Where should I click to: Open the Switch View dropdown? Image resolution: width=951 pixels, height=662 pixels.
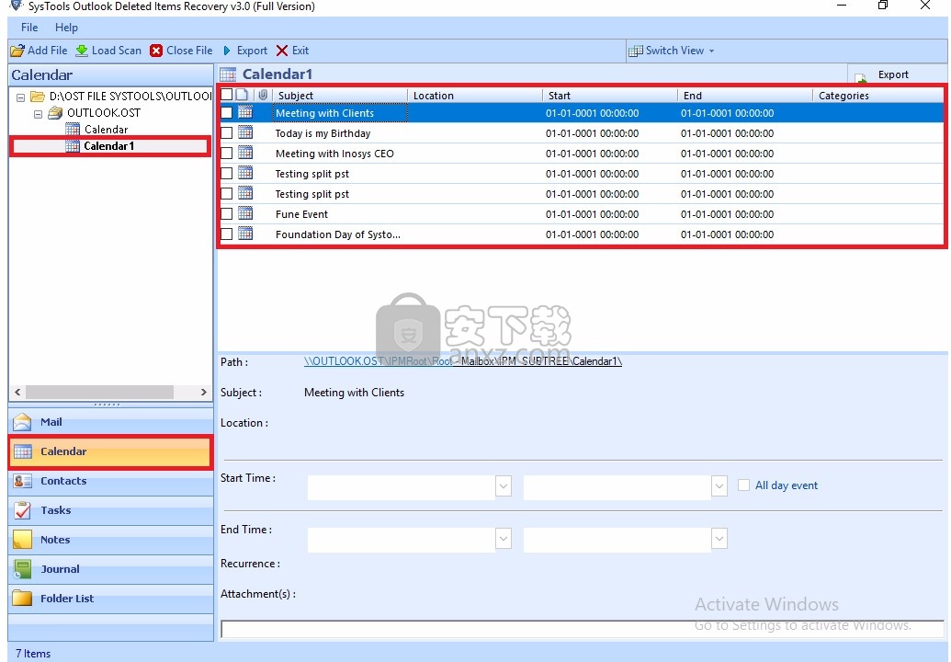coord(671,51)
